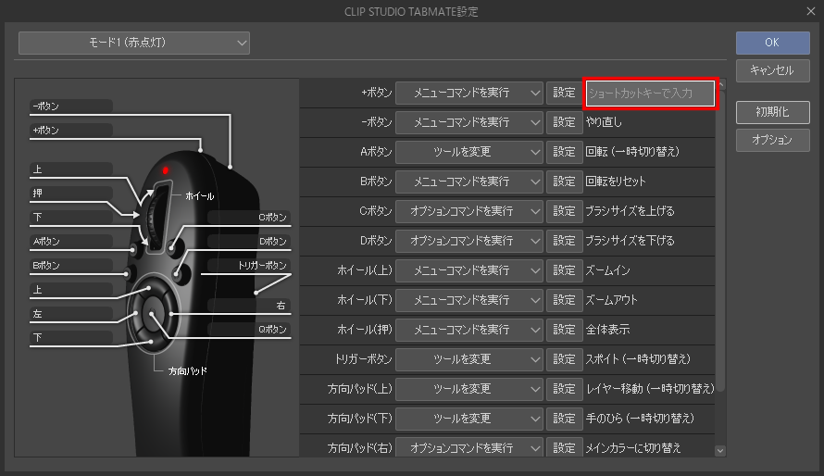Click 設定 for the -ボタン row
The width and height of the screenshot is (824, 476).
[565, 122]
